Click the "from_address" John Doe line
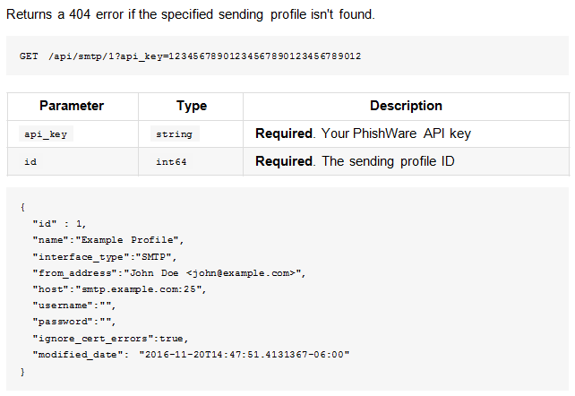The height and width of the screenshot is (396, 575). [x=169, y=273]
